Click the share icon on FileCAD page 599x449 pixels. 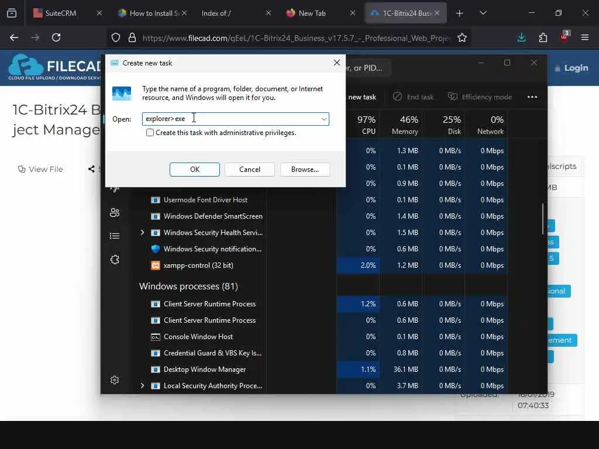[x=91, y=169]
